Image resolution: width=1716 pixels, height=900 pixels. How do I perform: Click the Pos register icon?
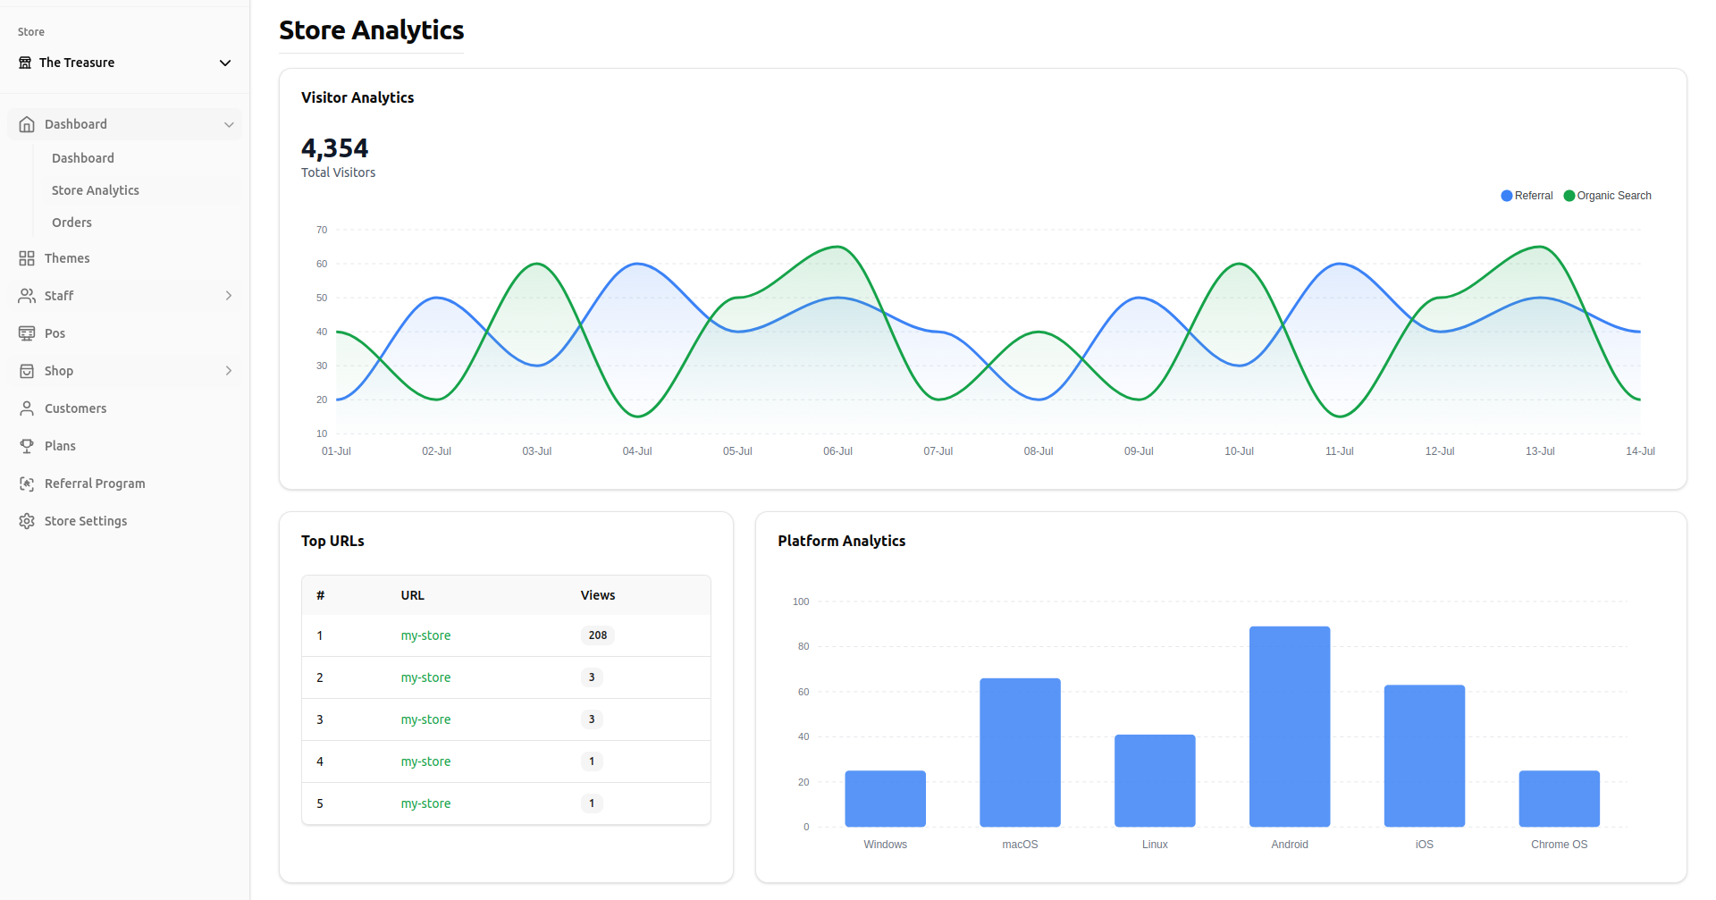coord(27,333)
